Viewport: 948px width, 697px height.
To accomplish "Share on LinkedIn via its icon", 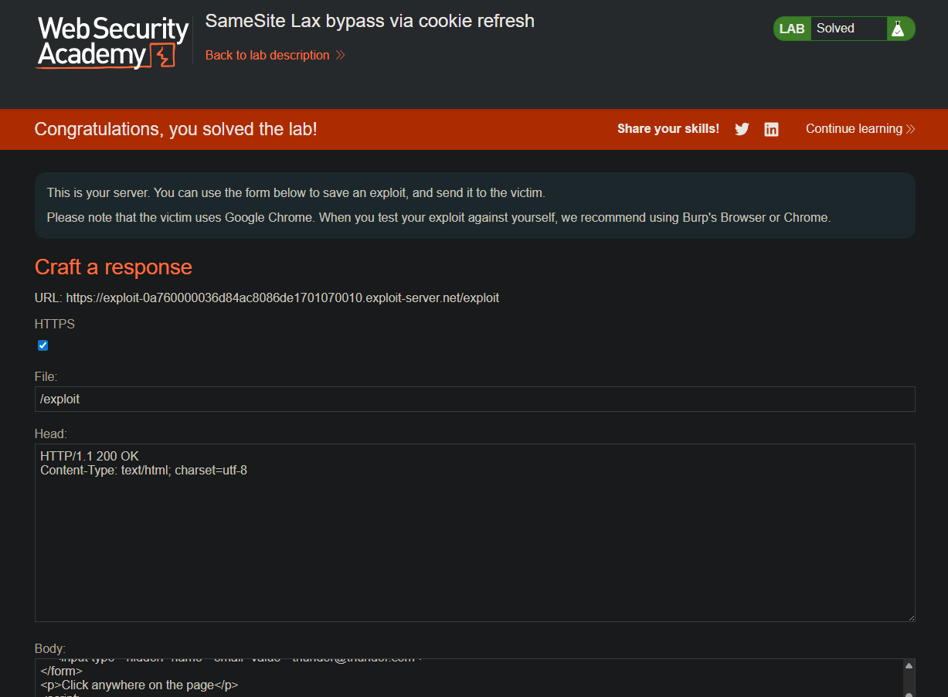I will click(771, 129).
